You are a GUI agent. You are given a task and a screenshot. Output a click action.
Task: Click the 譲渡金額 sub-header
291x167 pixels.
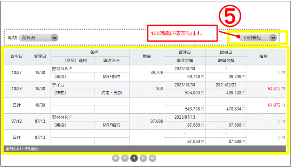[x=185, y=61]
